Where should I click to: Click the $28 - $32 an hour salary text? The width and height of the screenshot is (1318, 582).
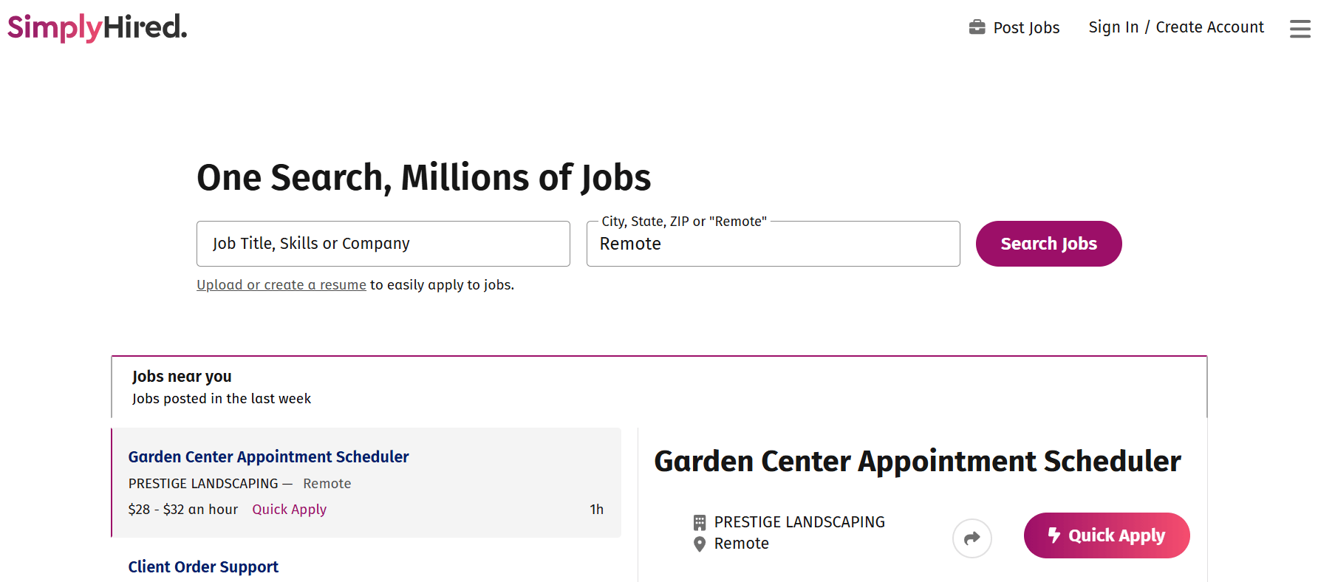[x=182, y=510]
